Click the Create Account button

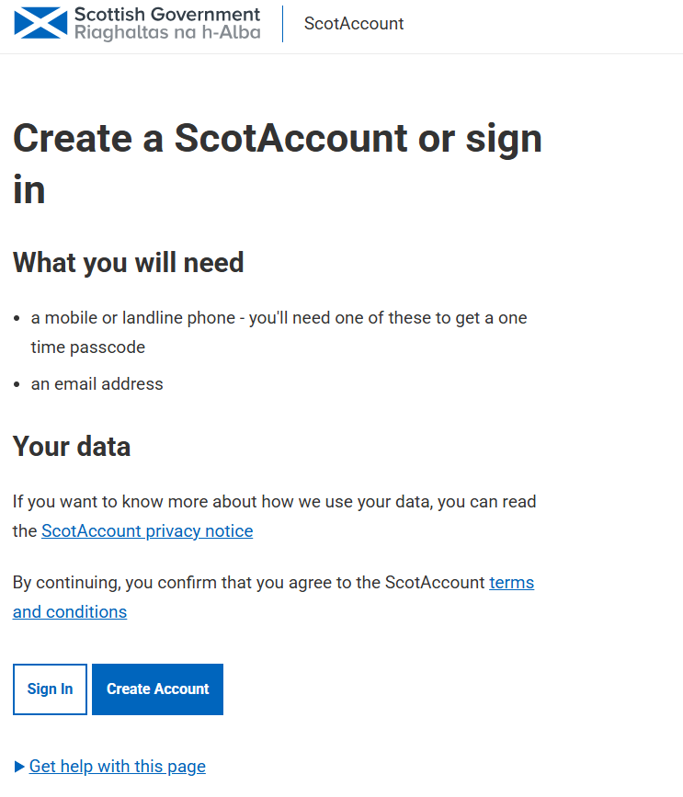157,689
